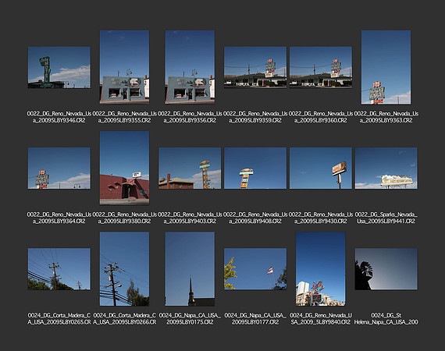Select Corte Madera power pole thumbnail 0265

click(x=59, y=269)
